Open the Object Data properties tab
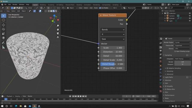 (161, 83)
